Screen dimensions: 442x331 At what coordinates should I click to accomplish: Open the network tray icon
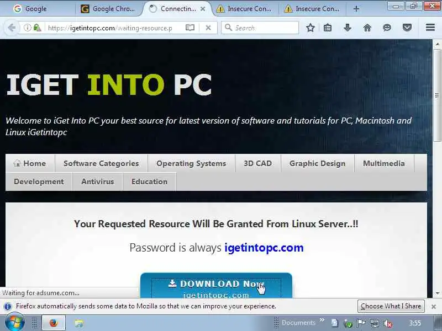(375, 323)
